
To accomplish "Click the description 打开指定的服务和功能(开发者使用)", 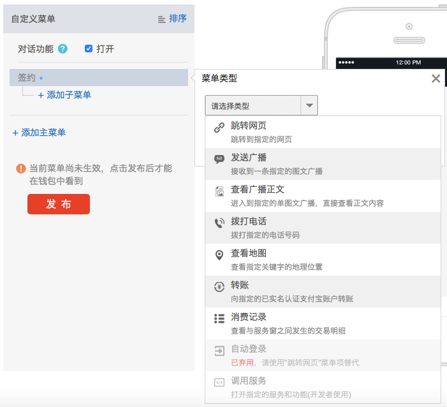I will (x=291, y=395).
